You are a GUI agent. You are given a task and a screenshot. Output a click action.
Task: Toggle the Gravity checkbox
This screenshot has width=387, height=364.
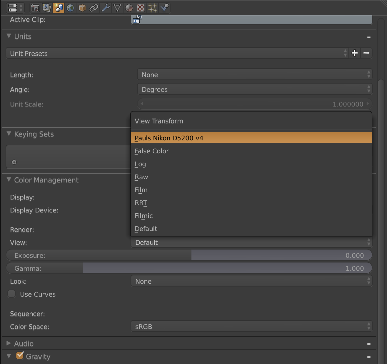(x=20, y=356)
